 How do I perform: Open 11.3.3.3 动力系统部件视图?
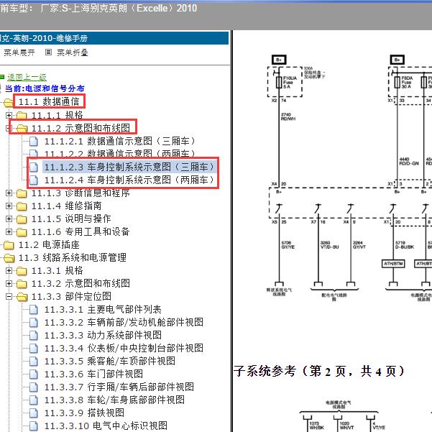point(103,335)
